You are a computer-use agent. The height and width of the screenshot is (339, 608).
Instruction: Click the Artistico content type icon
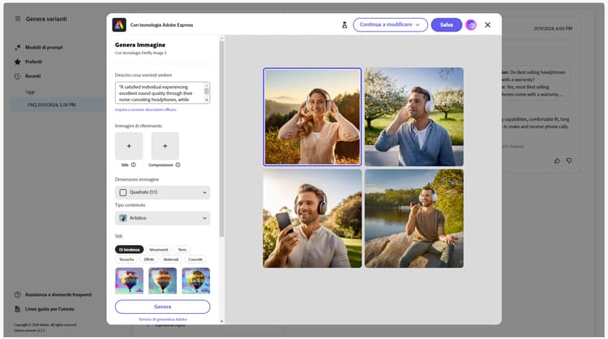click(x=123, y=218)
